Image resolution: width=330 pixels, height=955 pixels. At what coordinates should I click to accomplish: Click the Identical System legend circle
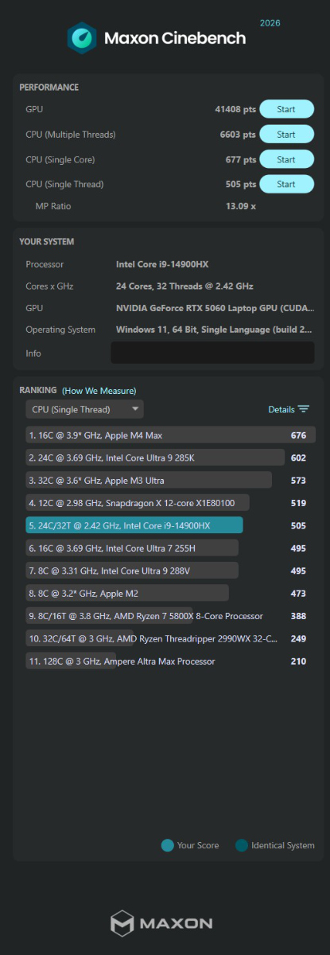click(x=241, y=845)
